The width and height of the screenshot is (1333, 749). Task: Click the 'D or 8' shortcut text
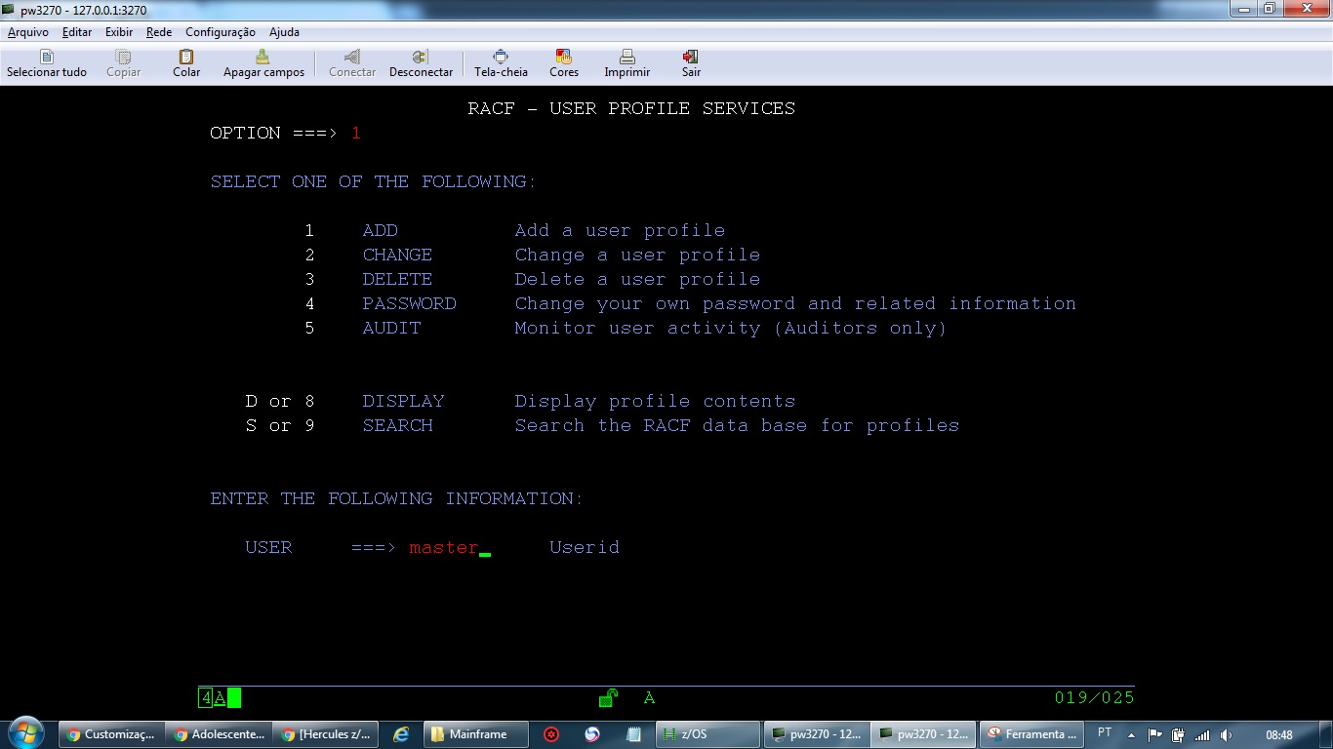pos(280,401)
